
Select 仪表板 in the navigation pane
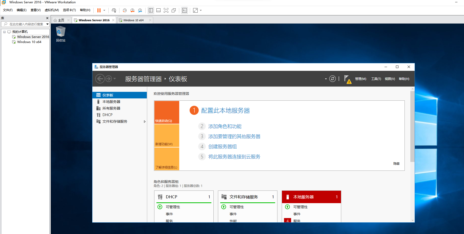point(120,95)
